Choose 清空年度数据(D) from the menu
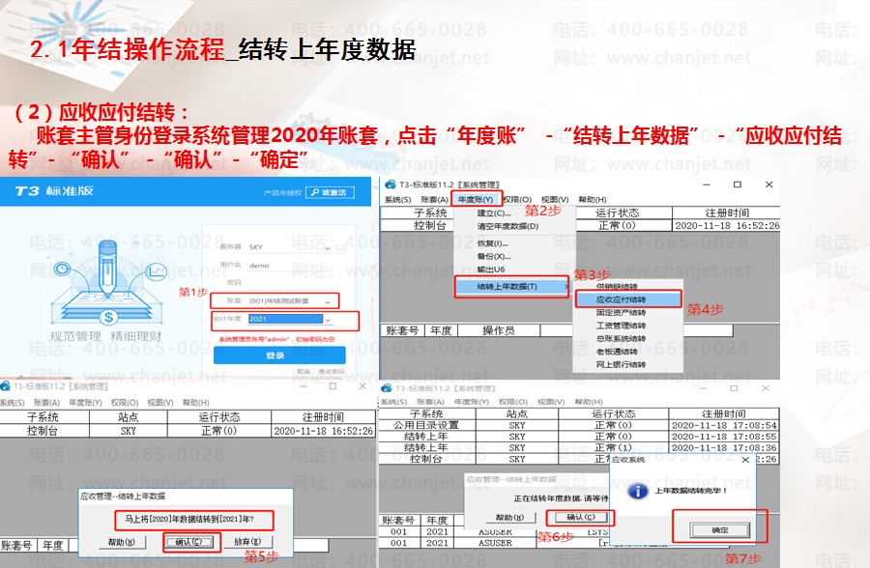This screenshot has width=870, height=568. [x=507, y=226]
